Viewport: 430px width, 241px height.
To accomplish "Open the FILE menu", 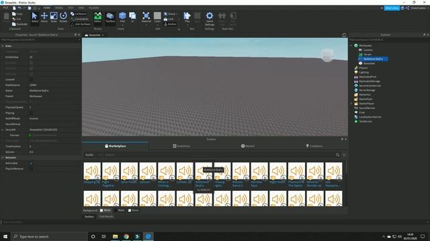I will click(x=6, y=8).
